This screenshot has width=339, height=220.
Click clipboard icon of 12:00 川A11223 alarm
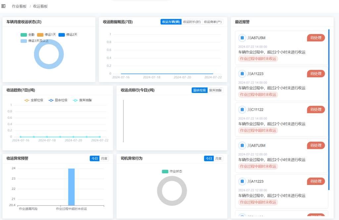[x=242, y=181]
